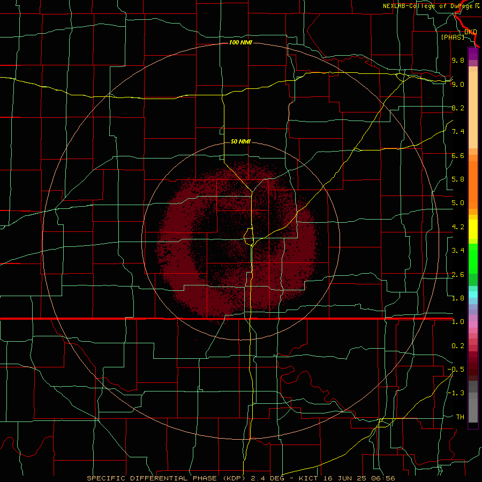Click the '50 NMI' range ring label

pos(240,141)
